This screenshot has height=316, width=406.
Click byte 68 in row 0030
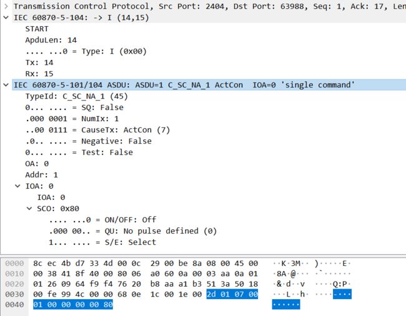coord(122,294)
